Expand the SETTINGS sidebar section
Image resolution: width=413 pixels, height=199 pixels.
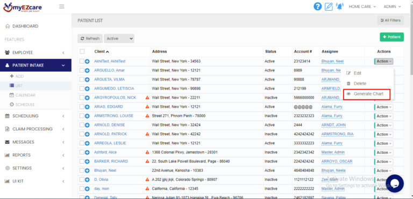35,168
